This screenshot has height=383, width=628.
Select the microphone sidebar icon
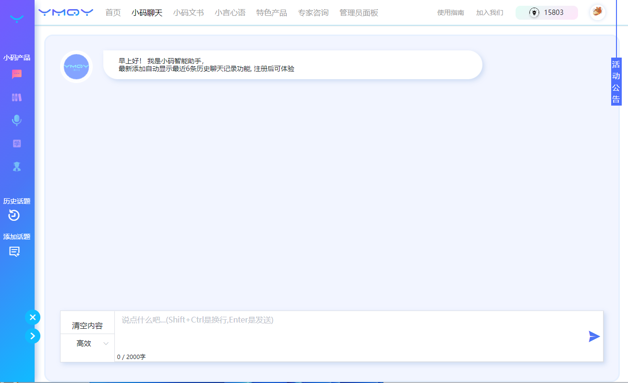point(17,120)
